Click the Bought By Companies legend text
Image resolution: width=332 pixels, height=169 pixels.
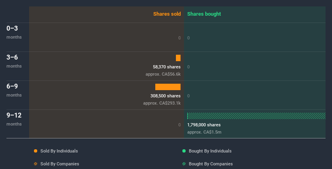pyautogui.click(x=211, y=164)
